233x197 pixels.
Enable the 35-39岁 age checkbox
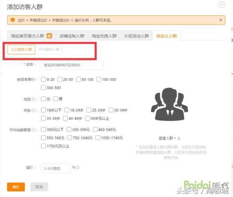[43, 118]
